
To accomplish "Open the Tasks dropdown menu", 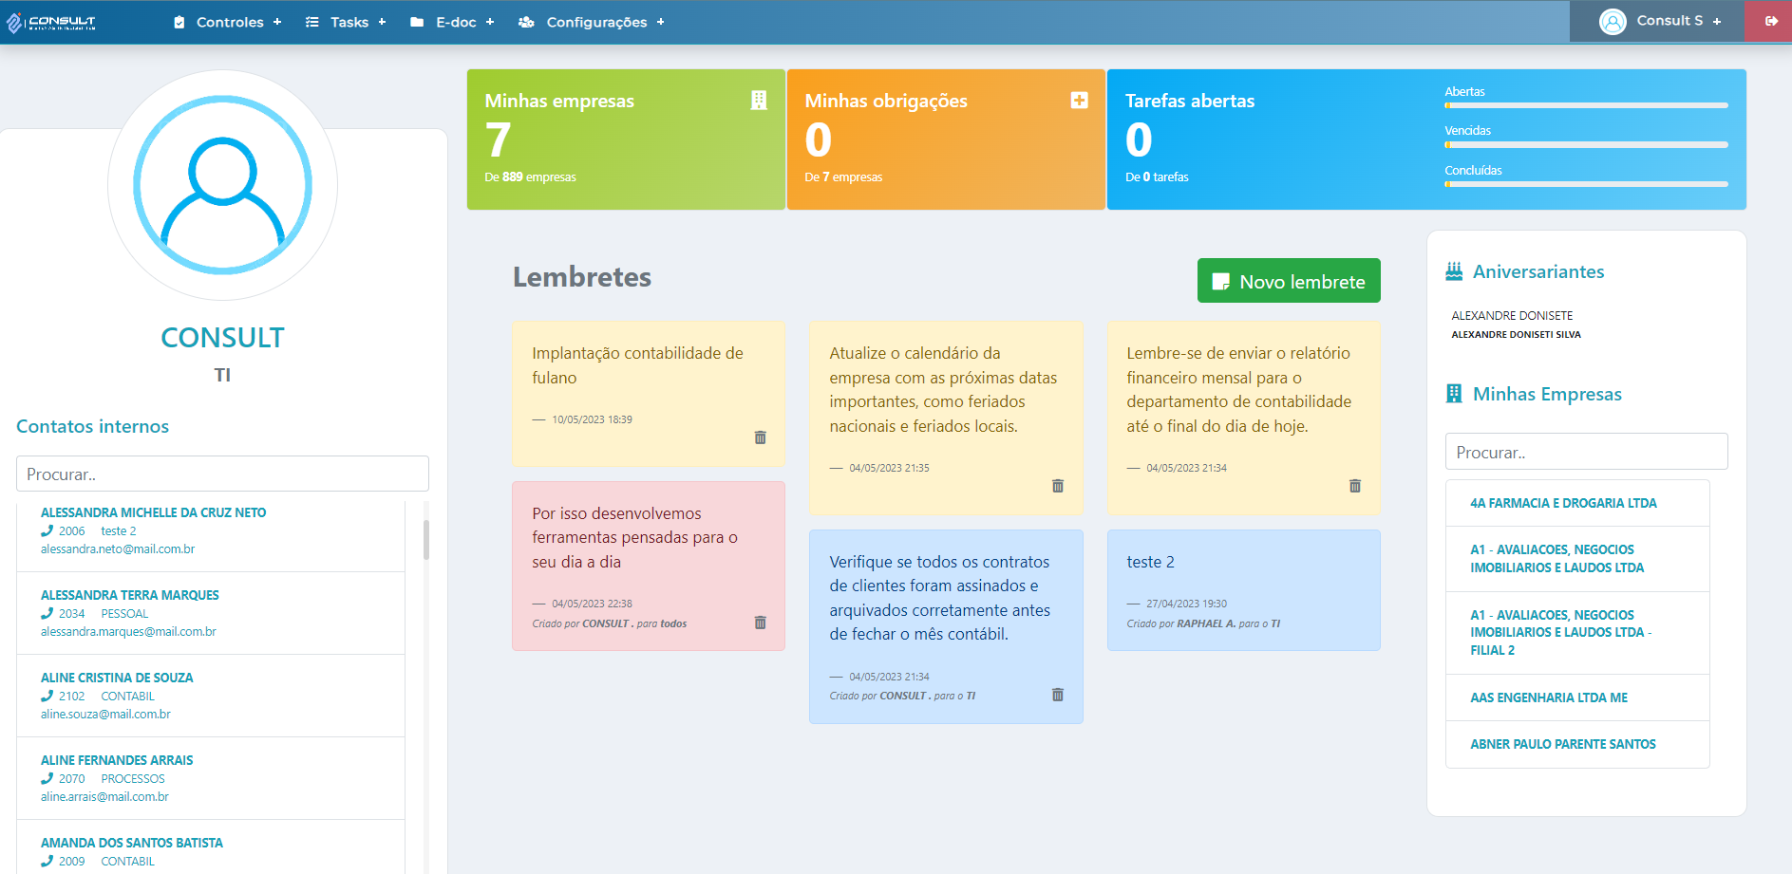I will click(347, 22).
